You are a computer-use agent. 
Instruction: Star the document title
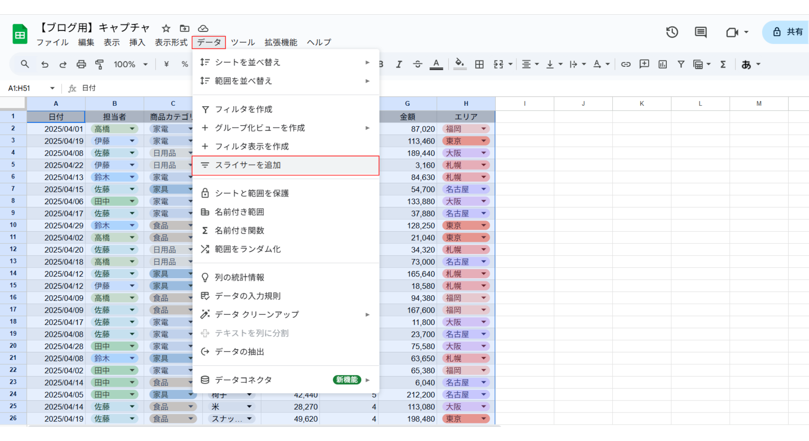(x=165, y=28)
